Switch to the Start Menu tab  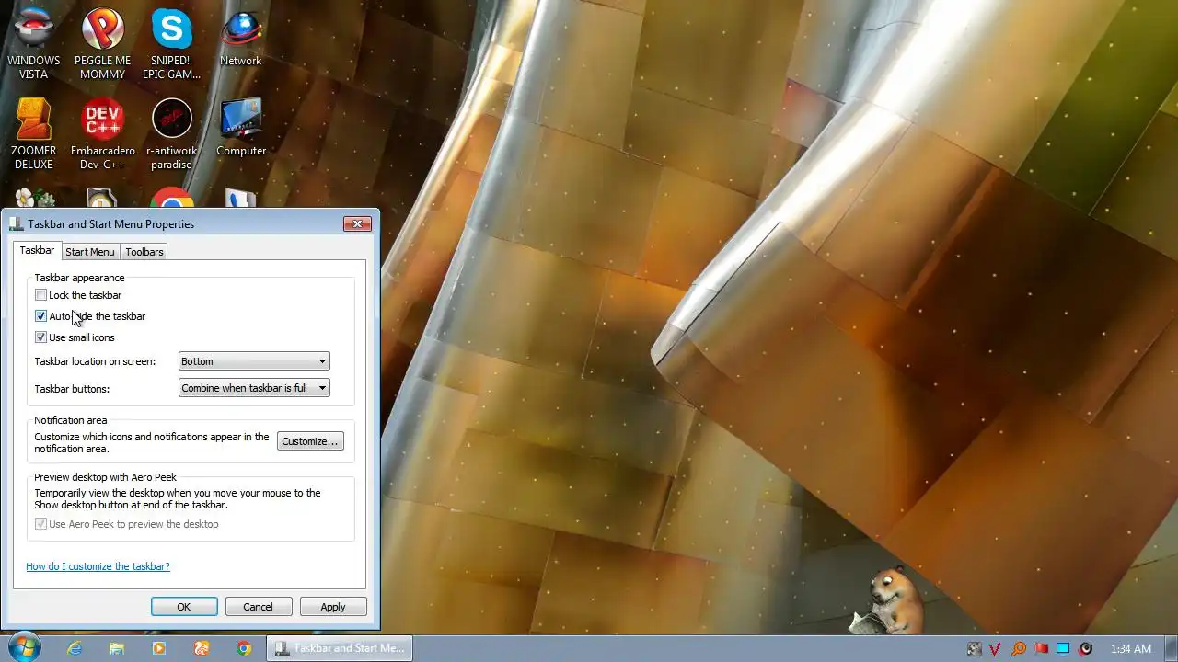(90, 252)
